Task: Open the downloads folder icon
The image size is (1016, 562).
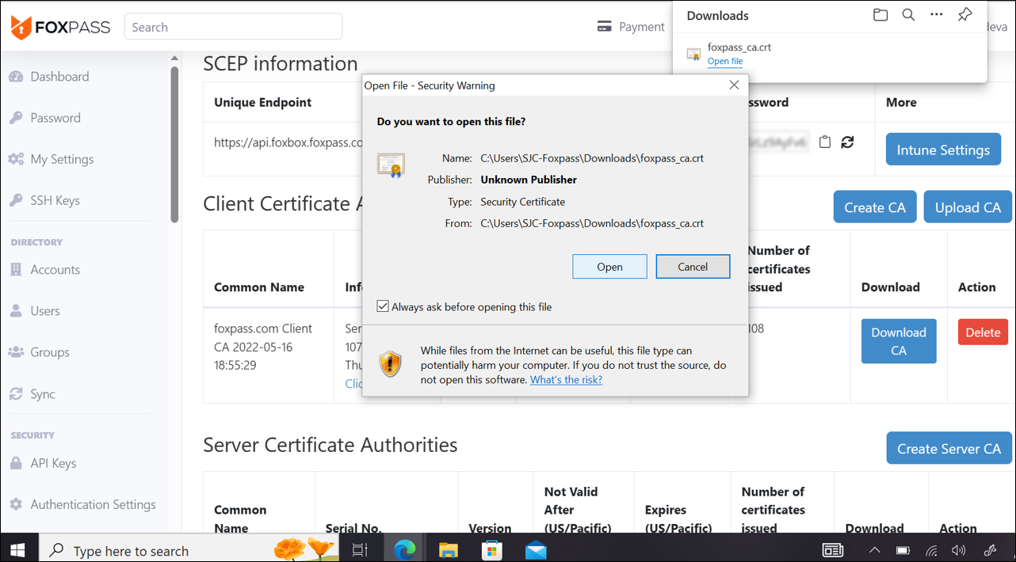Action: pyautogui.click(x=880, y=15)
